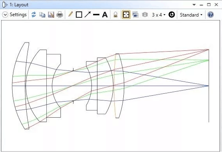Expand the 3 x 4 grid dropdown

159,15
